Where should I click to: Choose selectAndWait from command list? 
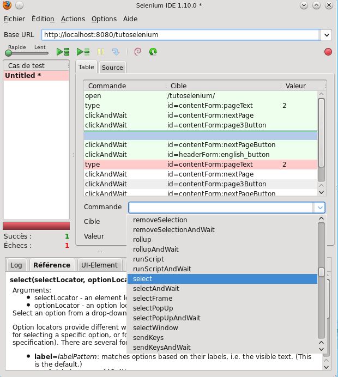point(222,289)
